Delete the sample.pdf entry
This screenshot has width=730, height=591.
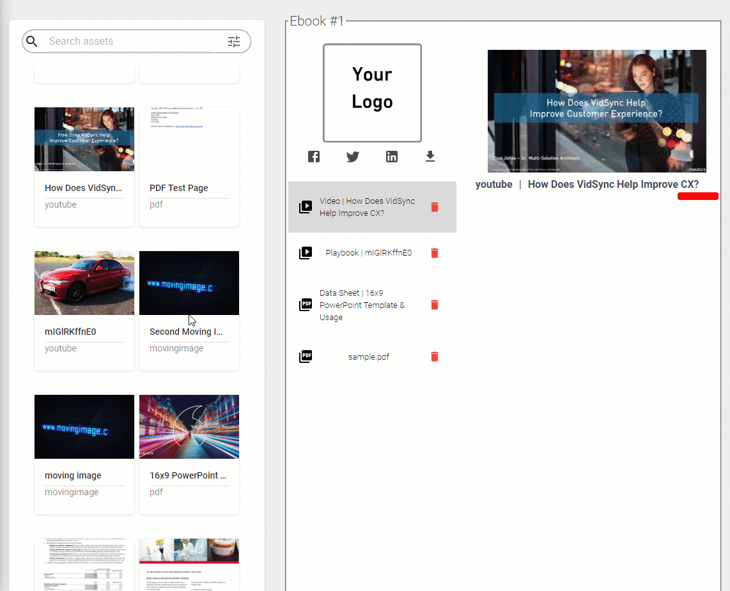(435, 357)
